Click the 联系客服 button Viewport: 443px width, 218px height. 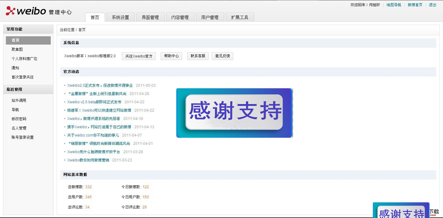point(198,56)
